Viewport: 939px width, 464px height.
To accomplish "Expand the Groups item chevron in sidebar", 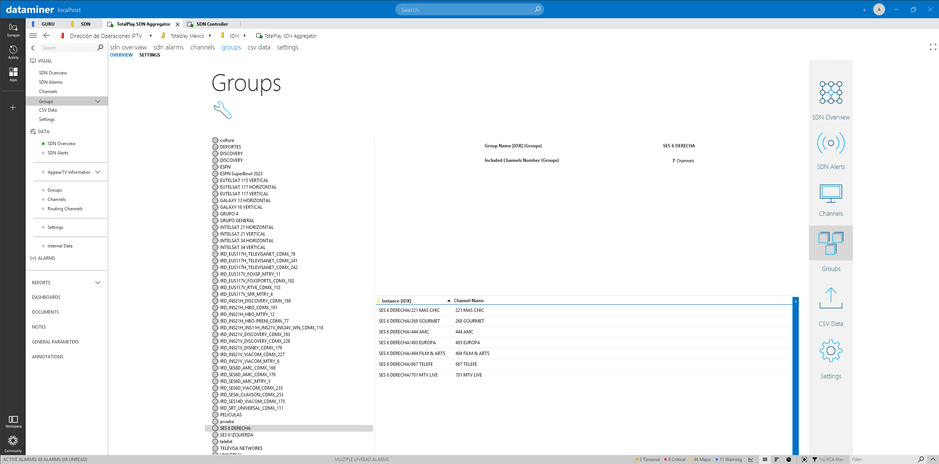I will (x=98, y=101).
